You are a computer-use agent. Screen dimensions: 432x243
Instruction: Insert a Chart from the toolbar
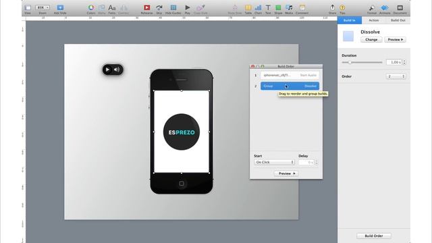pos(258,9)
